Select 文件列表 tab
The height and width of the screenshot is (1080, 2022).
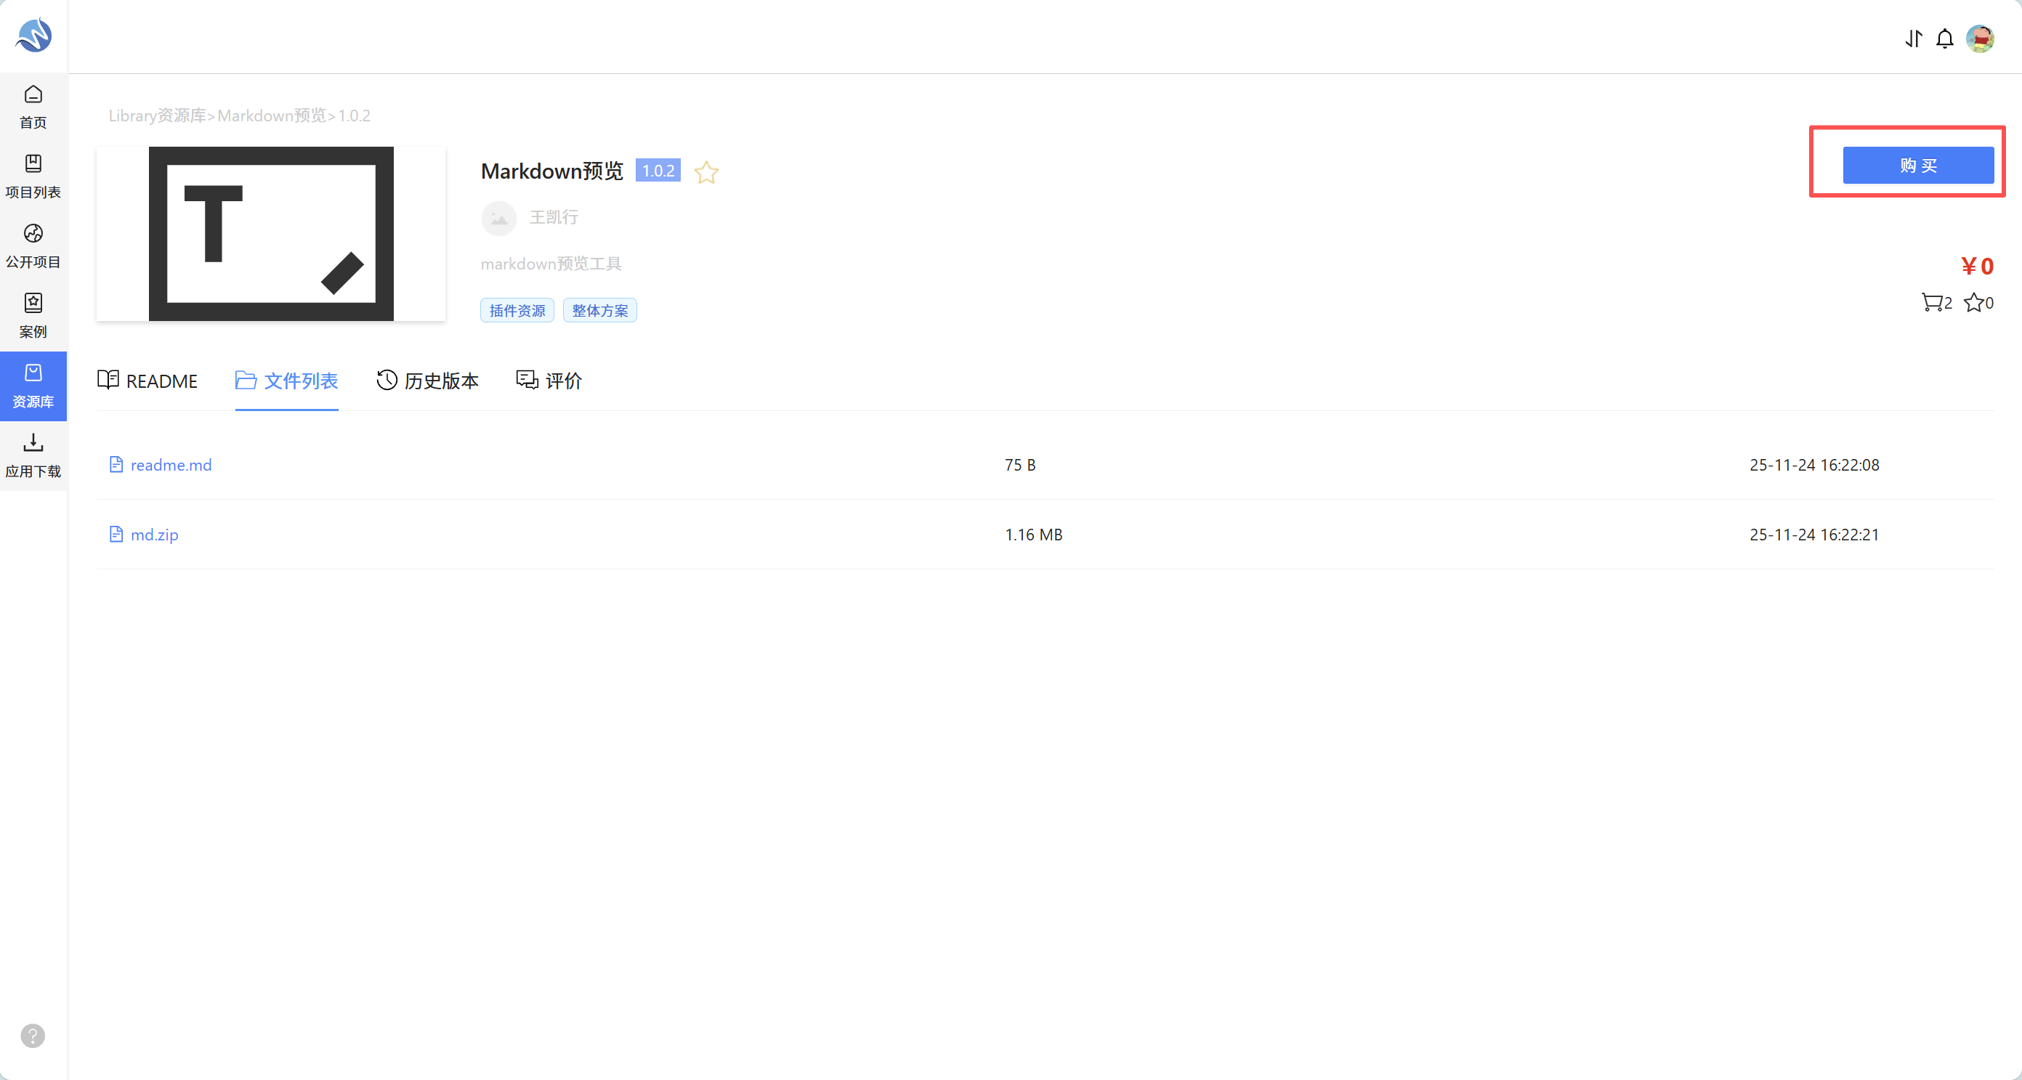(x=286, y=381)
